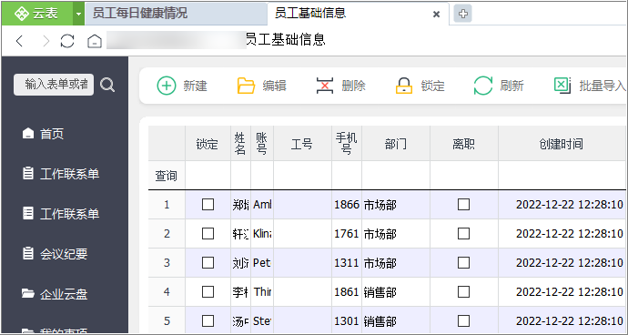Screen dimensions: 628x335
Task: Tick the 锁定 checkbox in row 4
Action: click(x=208, y=291)
